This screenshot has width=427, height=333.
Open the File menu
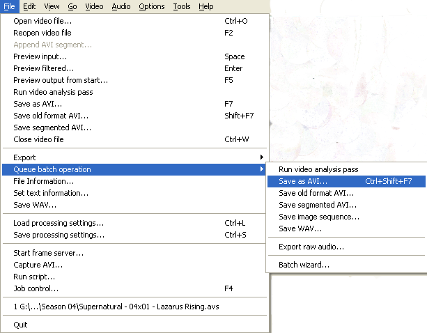(x=9, y=6)
